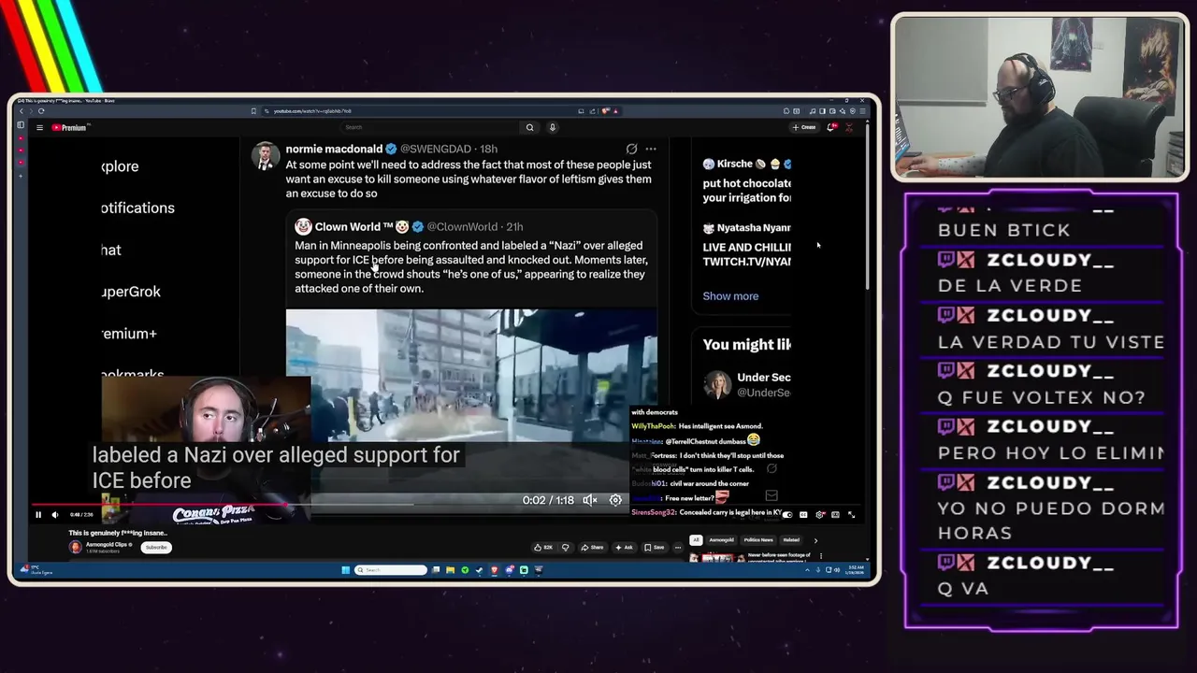Select the Asmongold filter chip
The image size is (1197, 673).
coord(721,540)
